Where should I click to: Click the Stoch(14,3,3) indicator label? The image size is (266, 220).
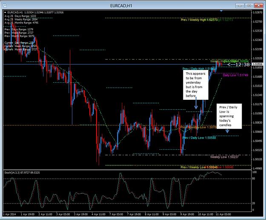coord(22,173)
